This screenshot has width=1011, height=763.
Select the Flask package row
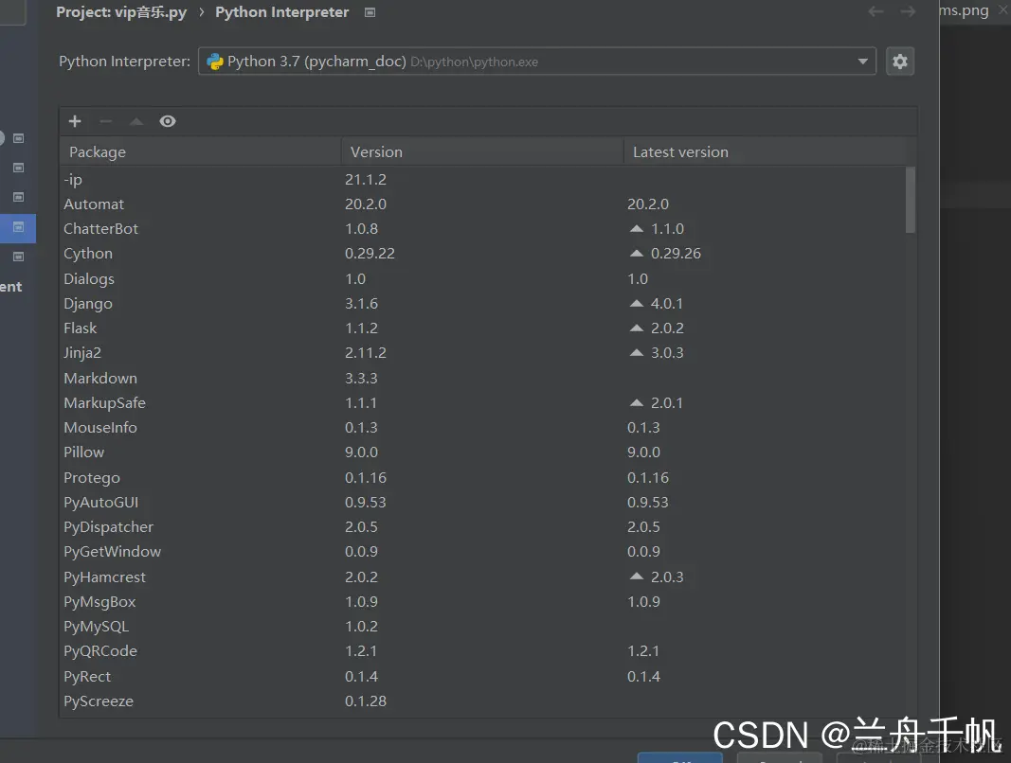(482, 328)
